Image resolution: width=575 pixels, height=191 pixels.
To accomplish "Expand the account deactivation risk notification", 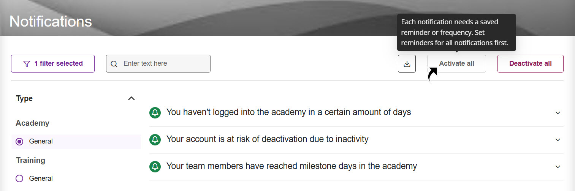I will coord(558,140).
